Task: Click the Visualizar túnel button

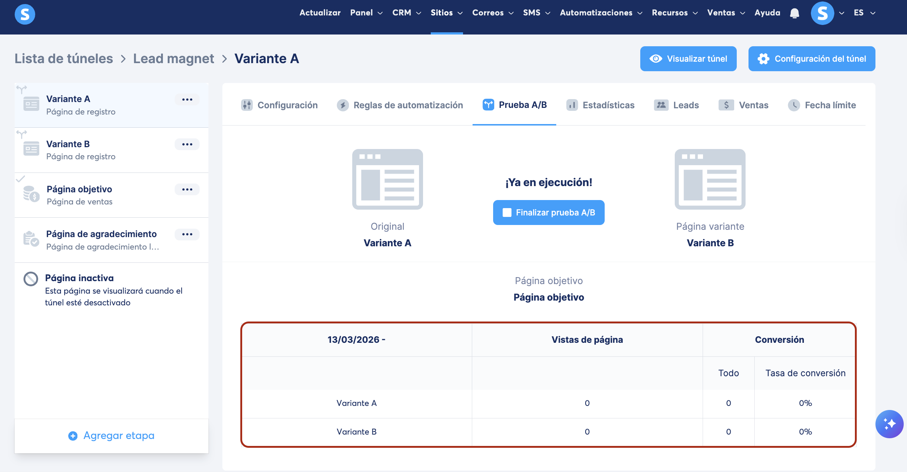Action: (x=688, y=59)
